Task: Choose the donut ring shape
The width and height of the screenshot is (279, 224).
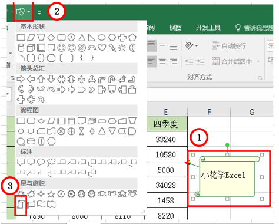Action: click(x=72, y=48)
